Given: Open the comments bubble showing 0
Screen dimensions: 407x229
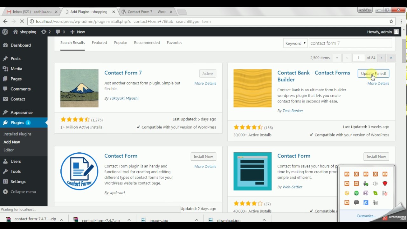Looking at the screenshot, I should click(60, 32).
